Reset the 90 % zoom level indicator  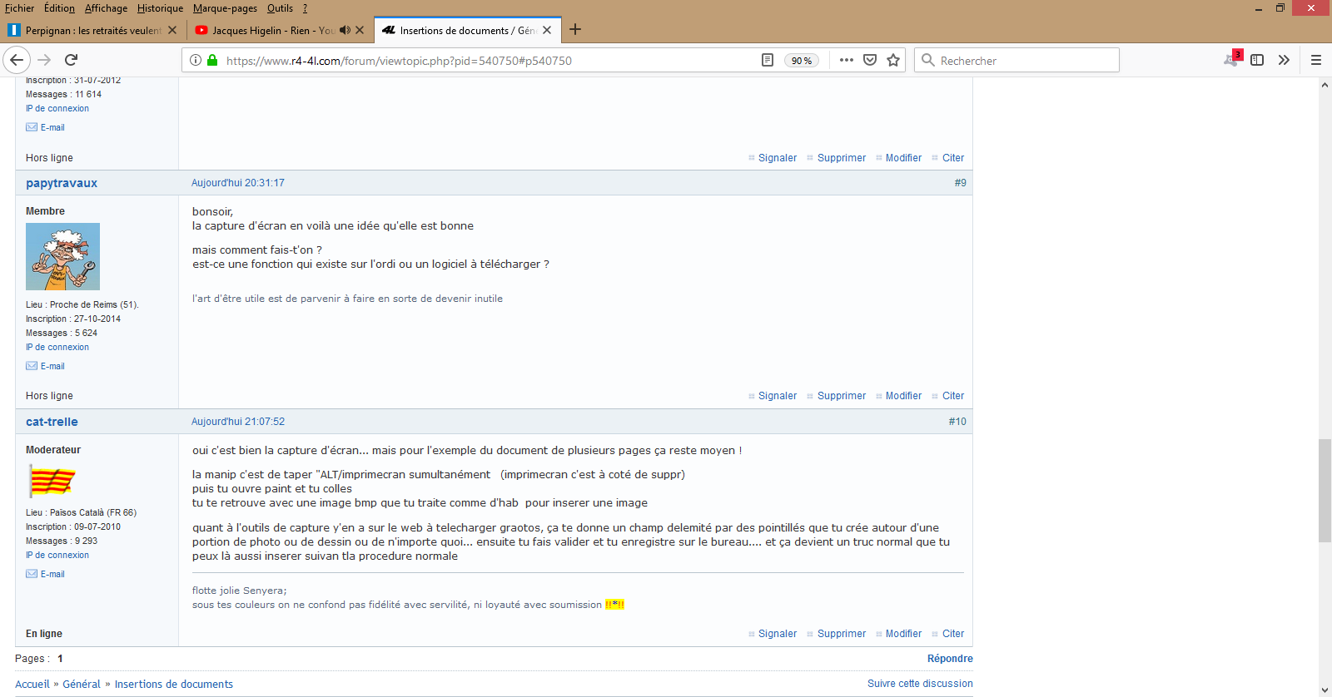point(802,60)
